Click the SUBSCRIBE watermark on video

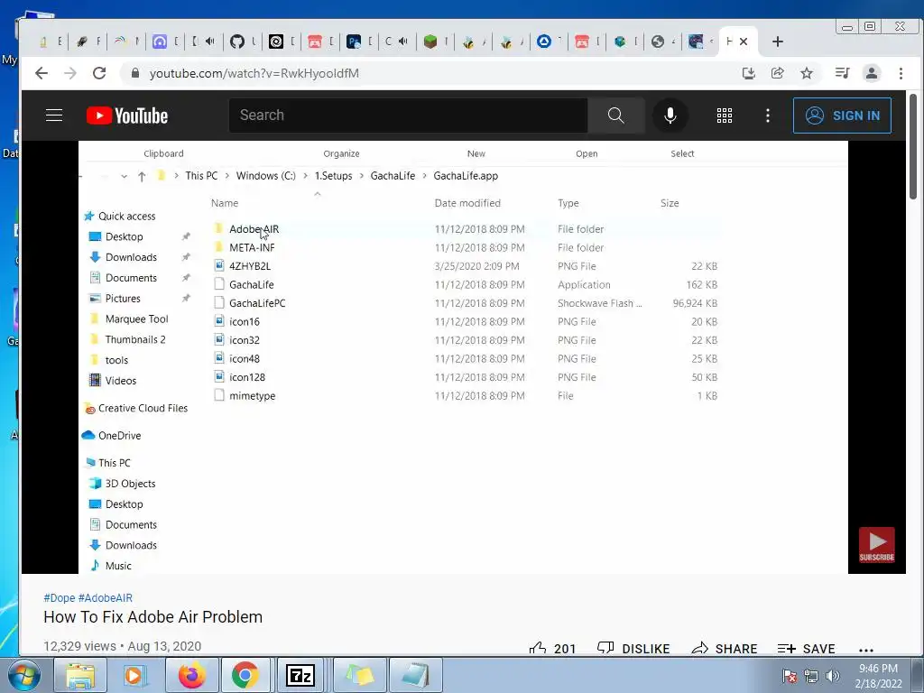click(876, 545)
